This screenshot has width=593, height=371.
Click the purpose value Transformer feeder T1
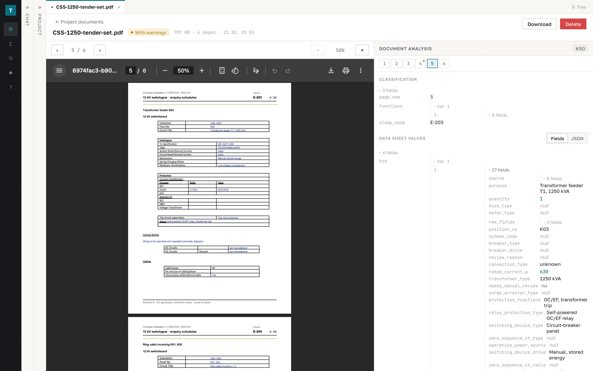click(561, 189)
